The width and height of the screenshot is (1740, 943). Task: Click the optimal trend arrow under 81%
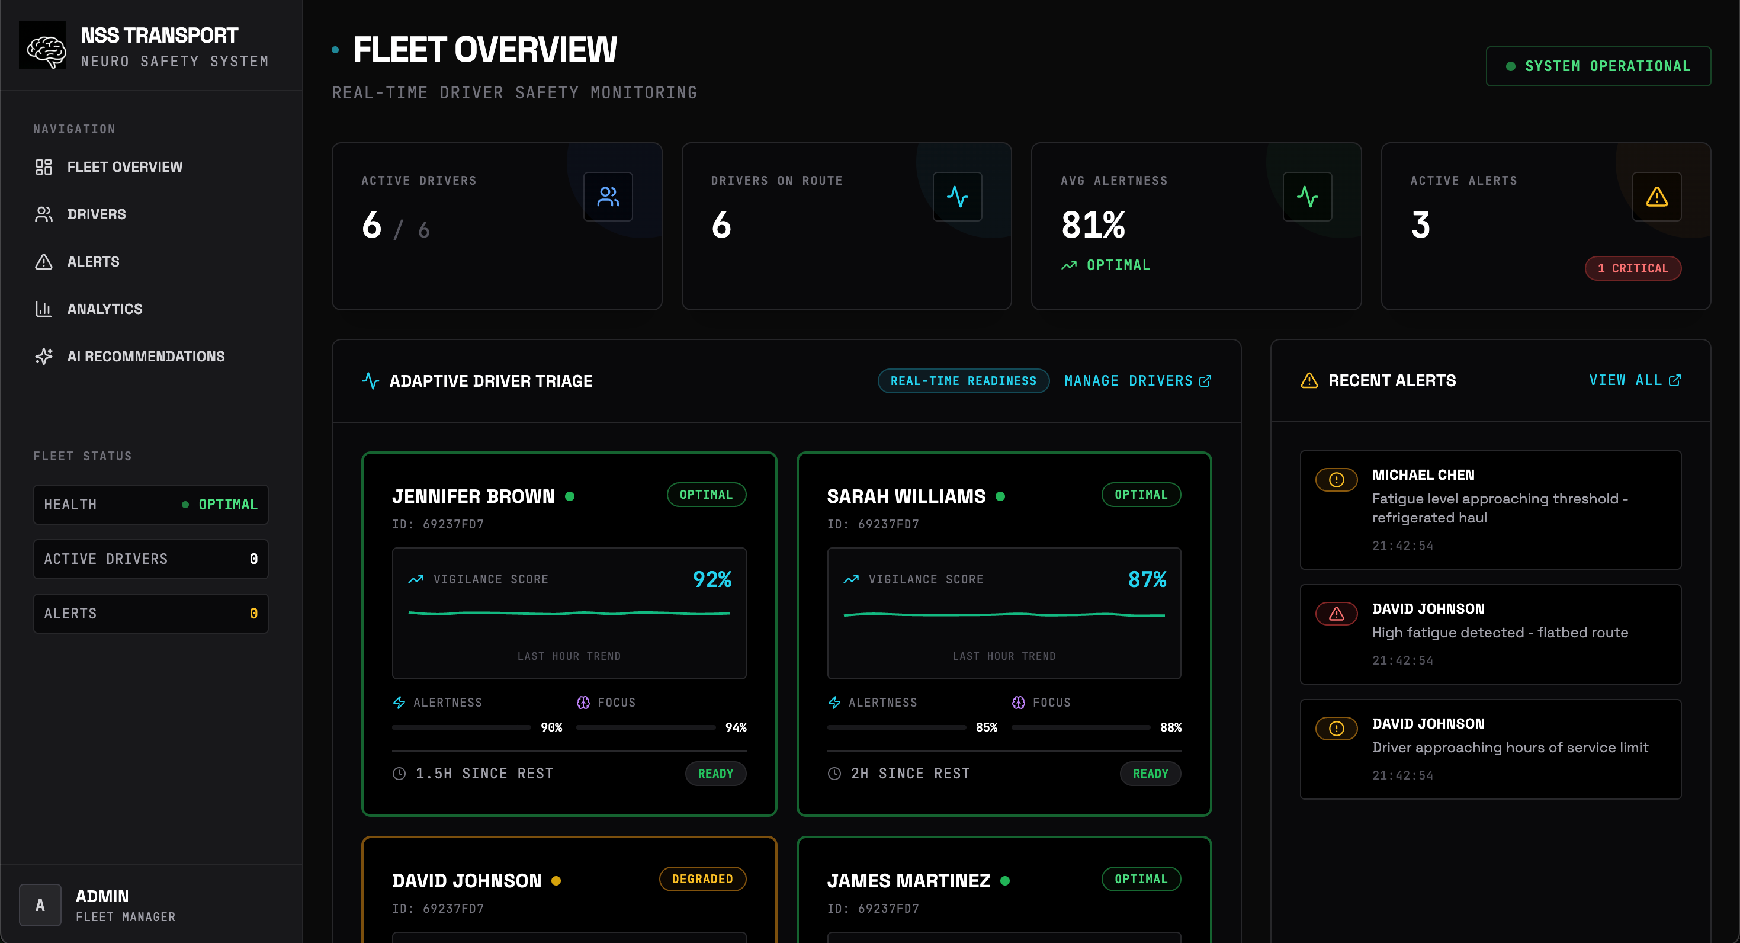[x=1068, y=265]
